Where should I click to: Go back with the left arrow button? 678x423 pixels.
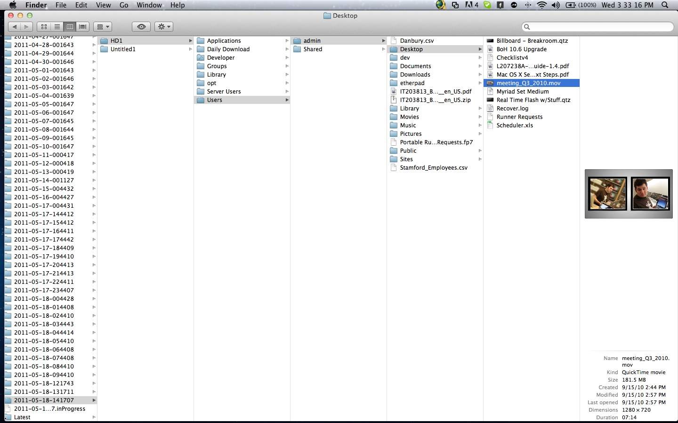click(15, 27)
